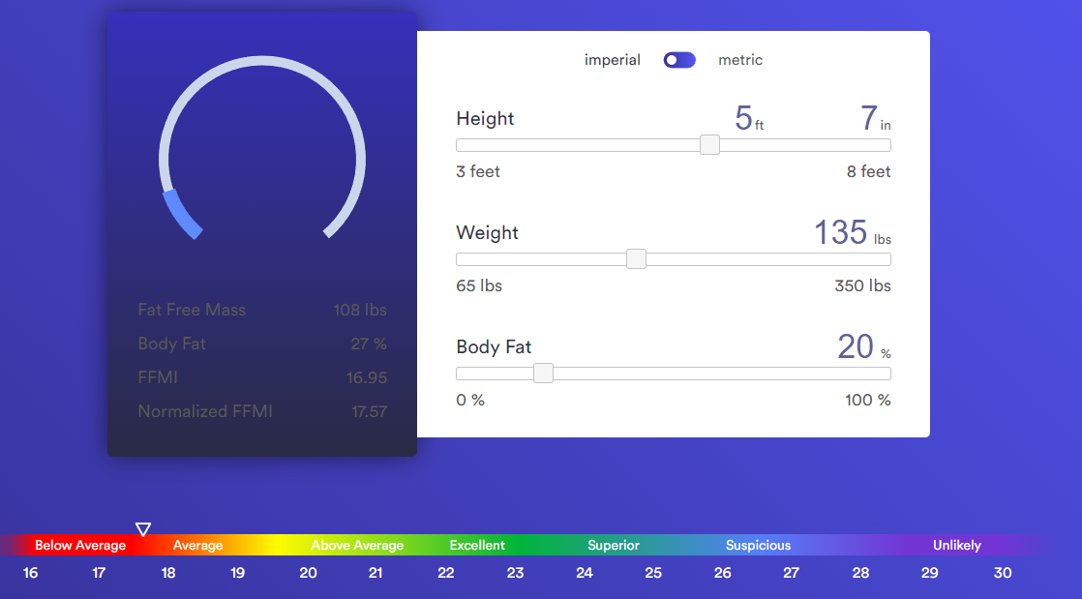Click the '27 %' body fat result
The height and width of the screenshot is (599, 1082).
click(369, 344)
